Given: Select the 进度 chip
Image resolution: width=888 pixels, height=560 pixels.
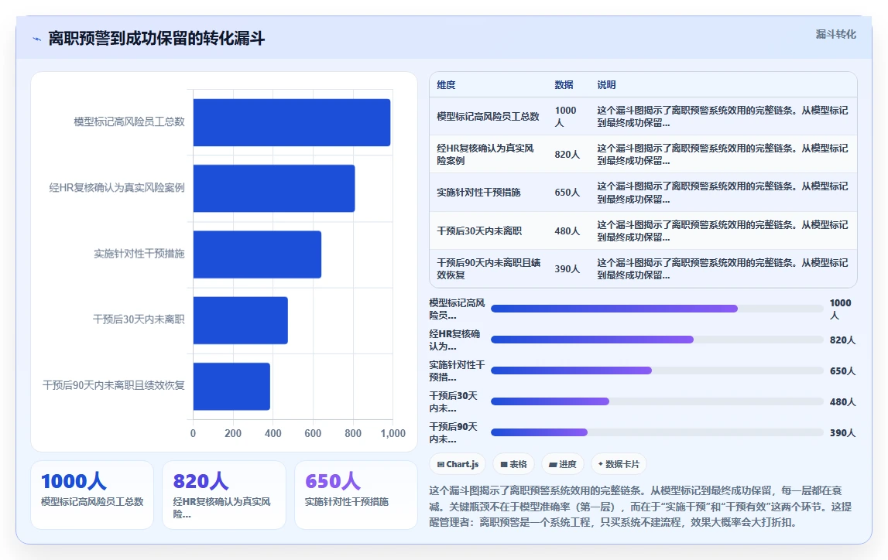Looking at the screenshot, I should coord(562,464).
